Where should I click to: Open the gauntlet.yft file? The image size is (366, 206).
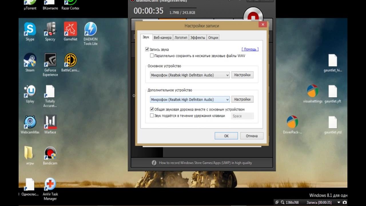(333, 94)
